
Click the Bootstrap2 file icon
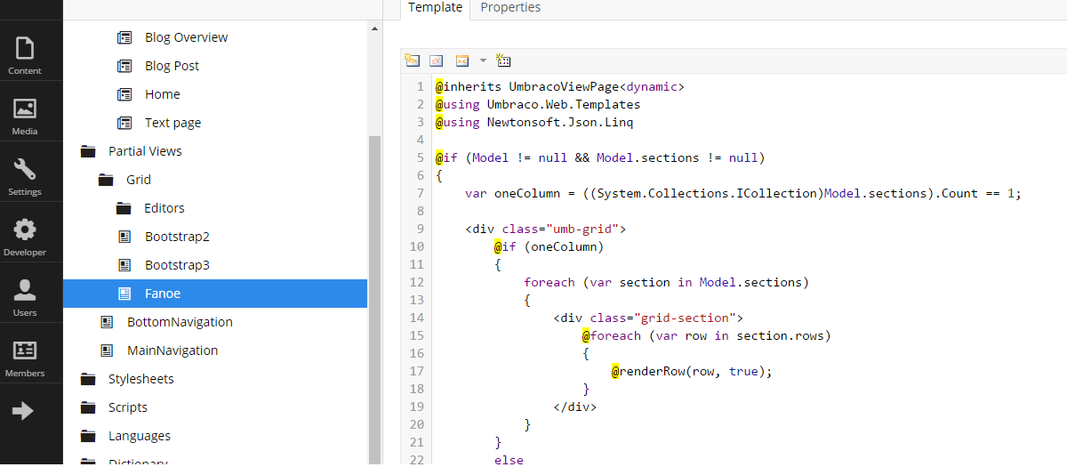[124, 237]
